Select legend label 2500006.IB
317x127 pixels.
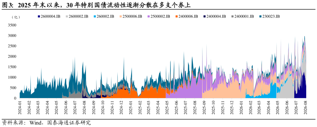132,17
